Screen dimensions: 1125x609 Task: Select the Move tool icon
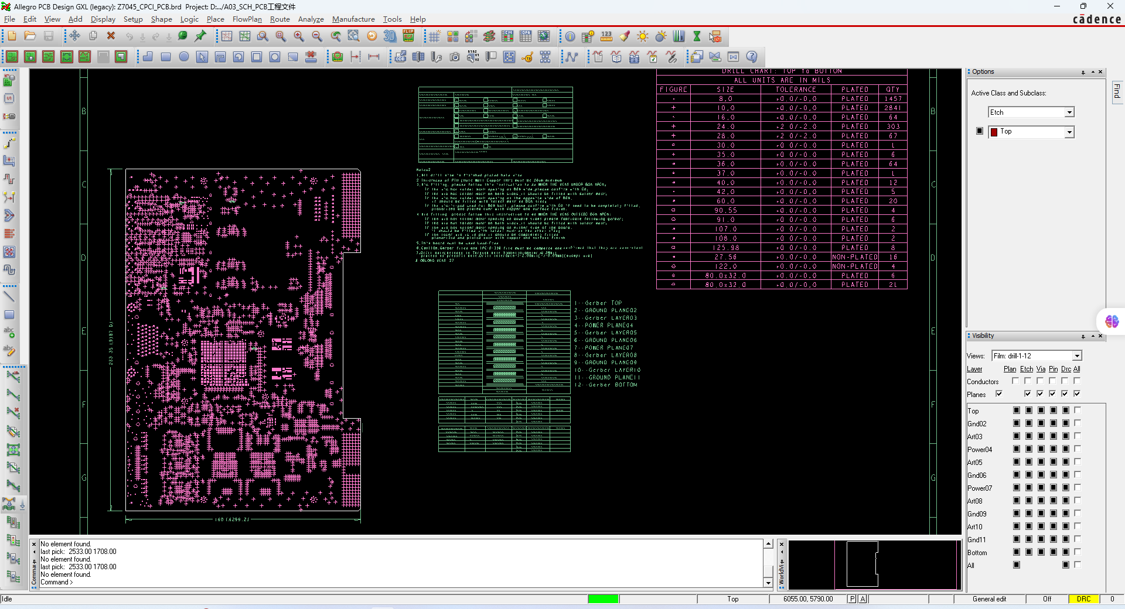(x=74, y=36)
